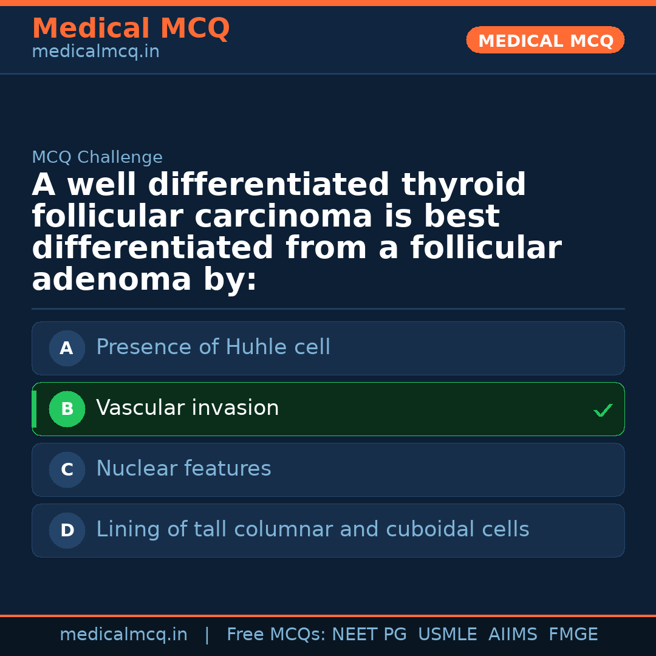The height and width of the screenshot is (656, 656).
Task: Visit medicalmcq.in link under header title
Action: pos(95,52)
